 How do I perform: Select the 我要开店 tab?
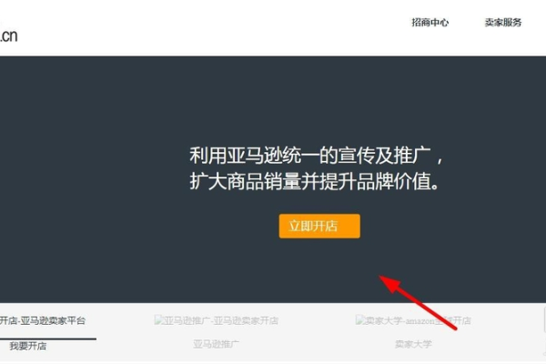coord(28,346)
